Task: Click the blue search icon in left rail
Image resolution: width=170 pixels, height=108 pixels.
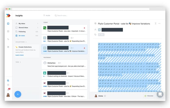Action: 8,81
